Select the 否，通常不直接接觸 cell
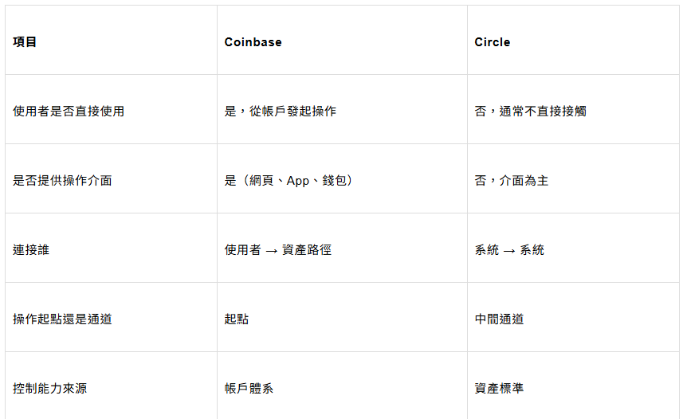 coord(530,112)
